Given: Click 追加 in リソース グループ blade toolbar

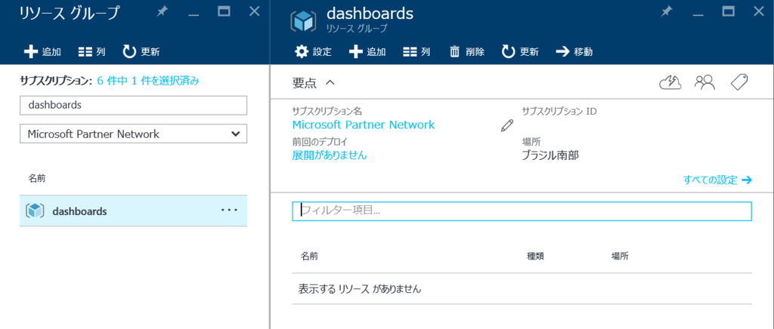Looking at the screenshot, I should 42,52.
